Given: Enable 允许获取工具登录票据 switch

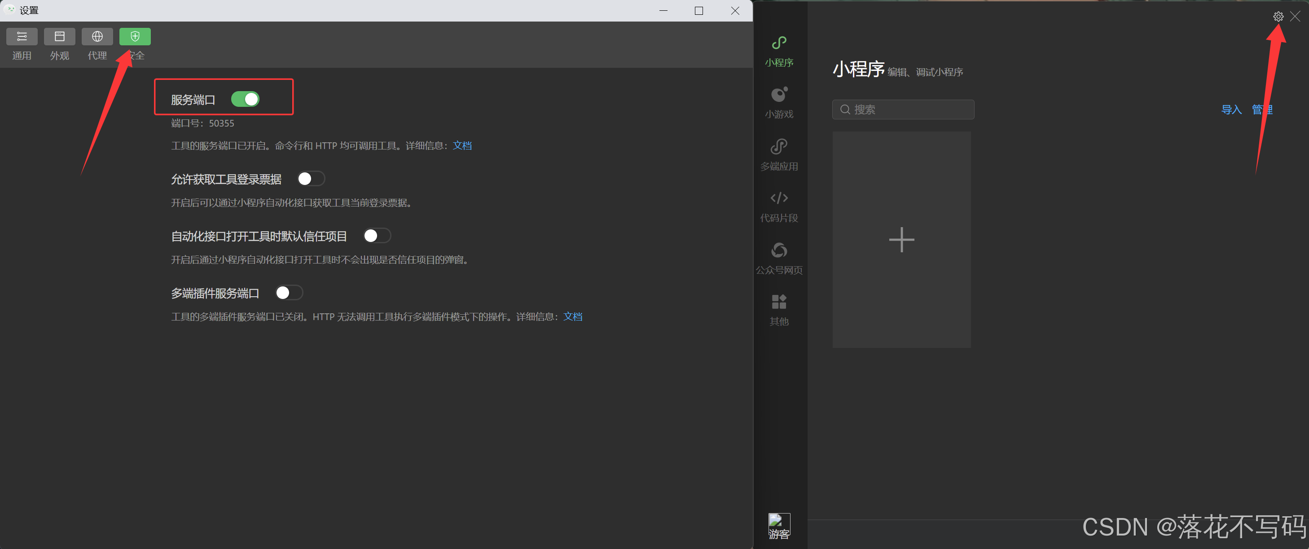Looking at the screenshot, I should point(311,179).
